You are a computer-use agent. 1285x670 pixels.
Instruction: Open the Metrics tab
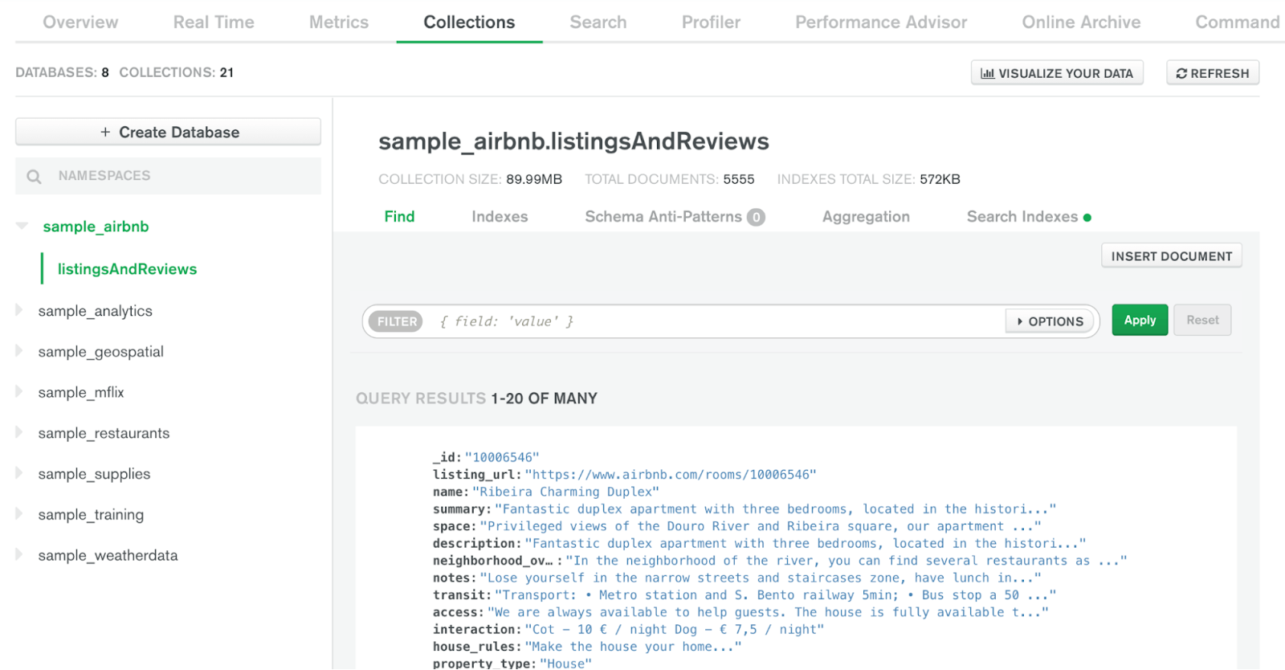[339, 22]
